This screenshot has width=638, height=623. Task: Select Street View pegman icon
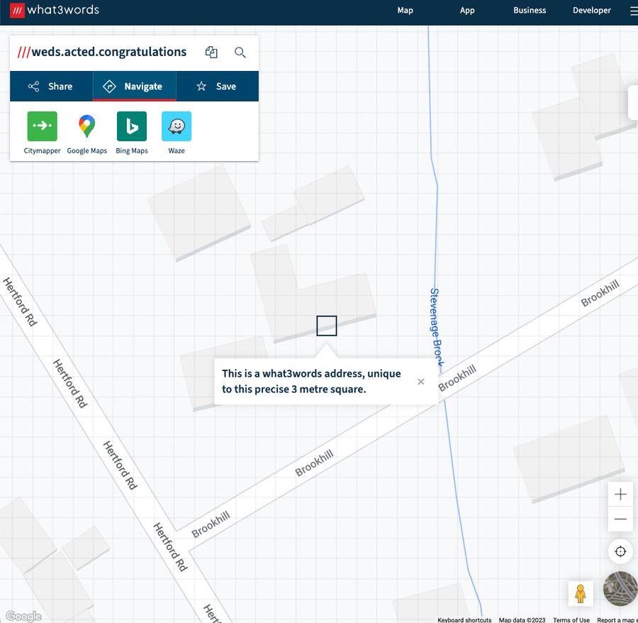580,593
